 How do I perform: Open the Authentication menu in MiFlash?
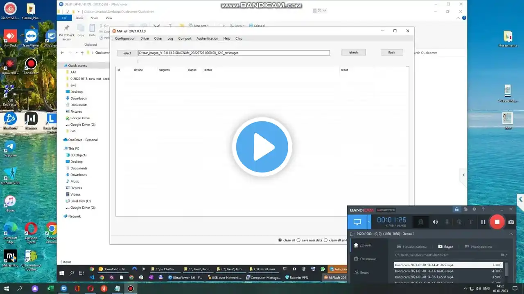click(207, 38)
